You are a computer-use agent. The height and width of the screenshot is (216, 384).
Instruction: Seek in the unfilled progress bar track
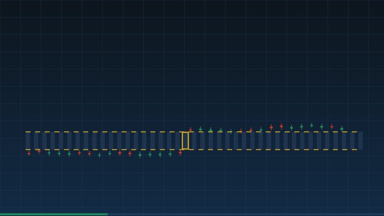(246, 214)
